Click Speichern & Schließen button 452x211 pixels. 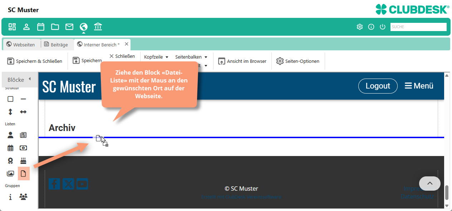click(x=35, y=61)
